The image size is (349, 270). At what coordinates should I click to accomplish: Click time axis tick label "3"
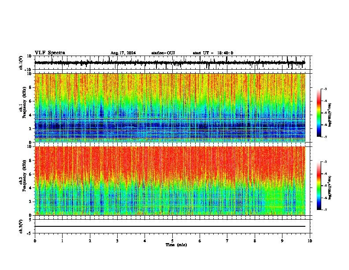pyautogui.click(x=117, y=241)
